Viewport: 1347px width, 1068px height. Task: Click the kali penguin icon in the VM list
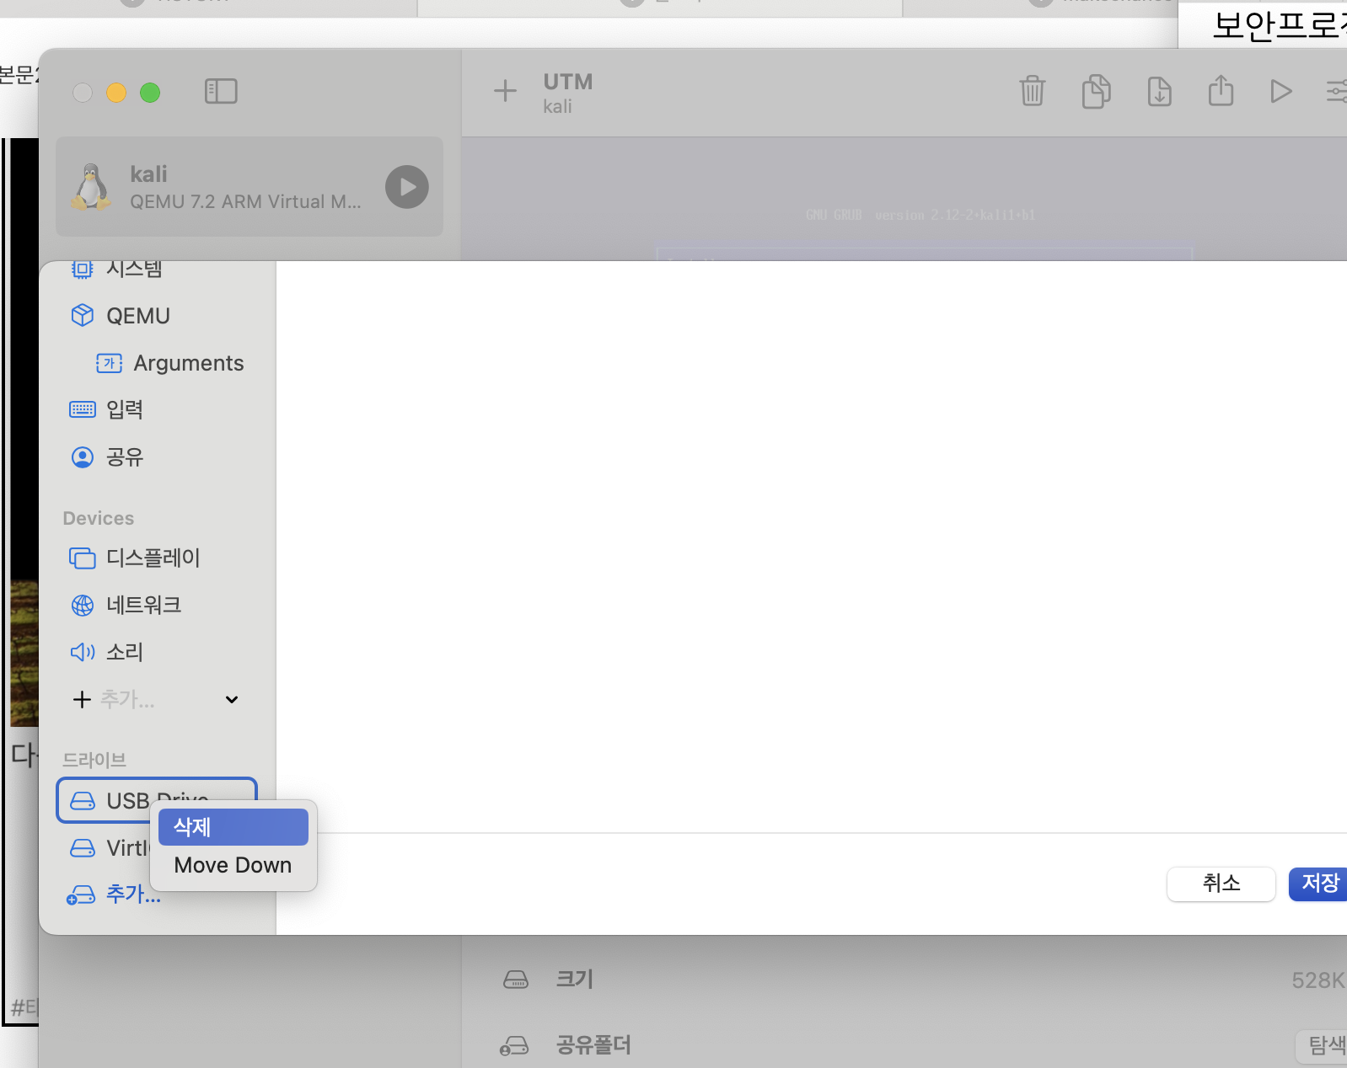click(90, 187)
